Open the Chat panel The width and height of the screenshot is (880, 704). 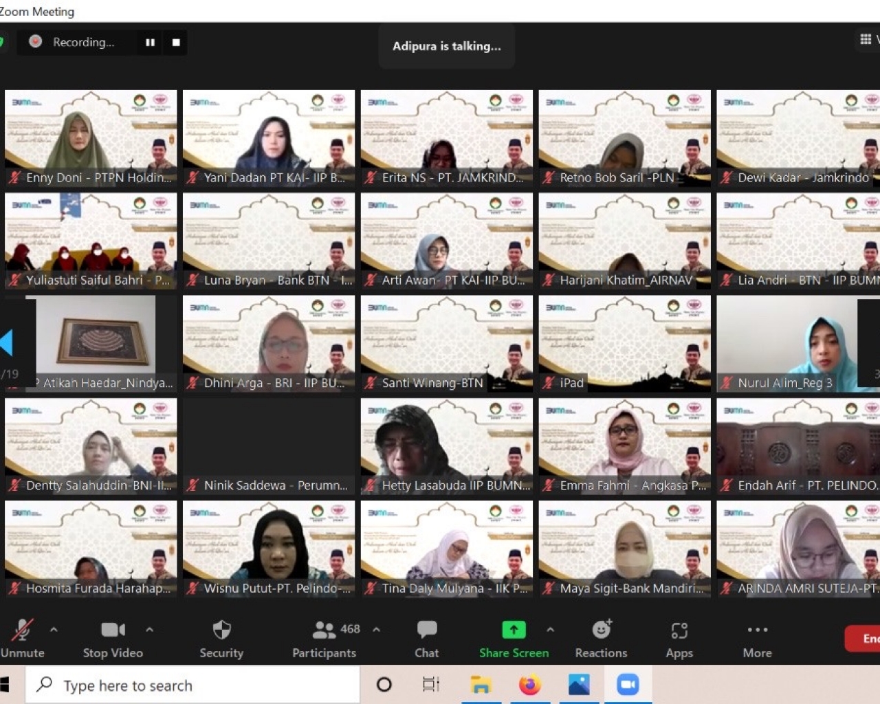click(426, 638)
